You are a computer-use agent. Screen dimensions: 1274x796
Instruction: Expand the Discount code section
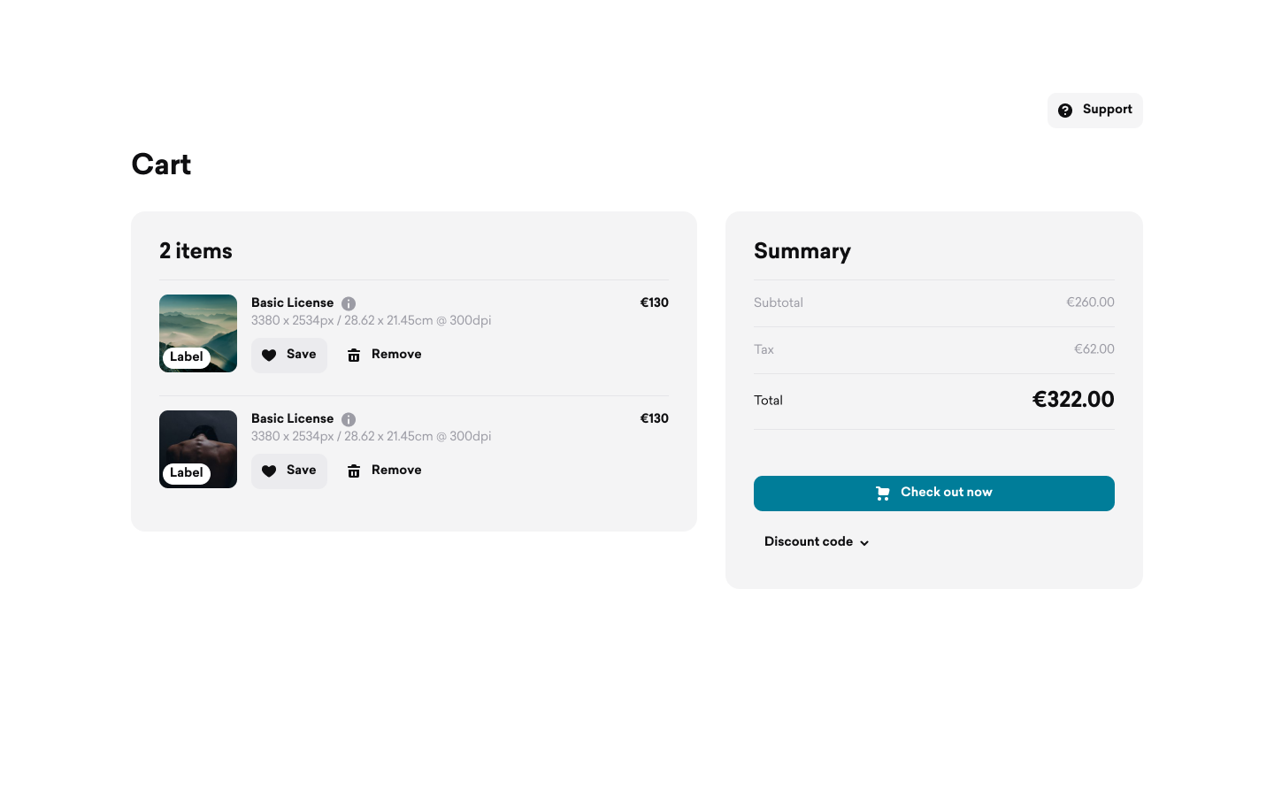[x=817, y=542]
